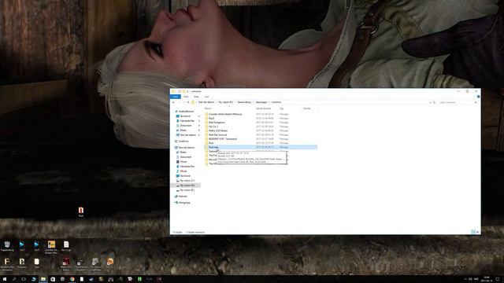Go up one folder level
This screenshot has height=283, width=504.
coord(188,102)
